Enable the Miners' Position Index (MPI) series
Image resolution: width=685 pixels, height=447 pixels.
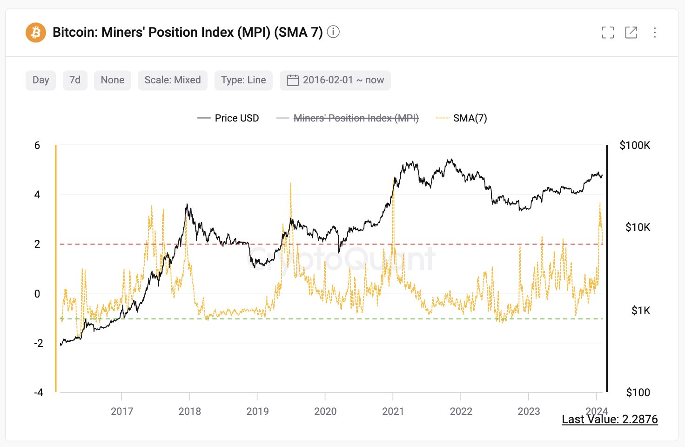coord(348,118)
